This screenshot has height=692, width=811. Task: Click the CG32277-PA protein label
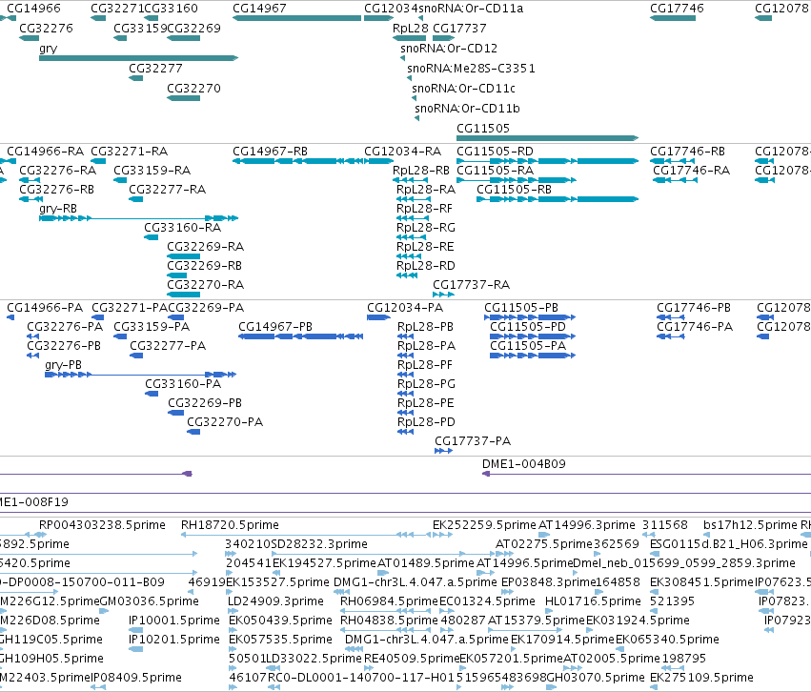pos(168,346)
